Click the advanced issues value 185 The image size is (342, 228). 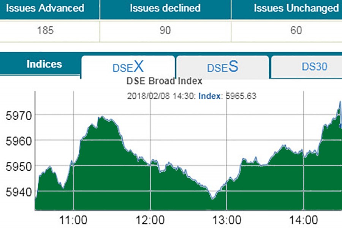(45, 30)
